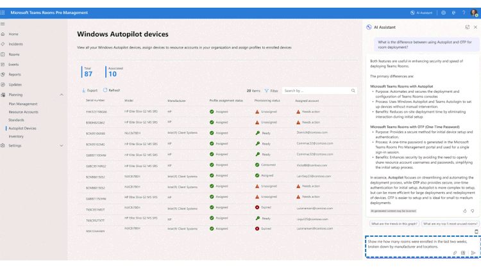Click Linjul25@contoso.com assigned account
Screen dimensions: 481x270
pos(312,219)
